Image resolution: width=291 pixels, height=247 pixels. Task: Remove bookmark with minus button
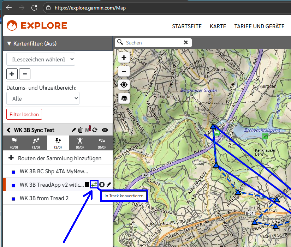click(25, 74)
